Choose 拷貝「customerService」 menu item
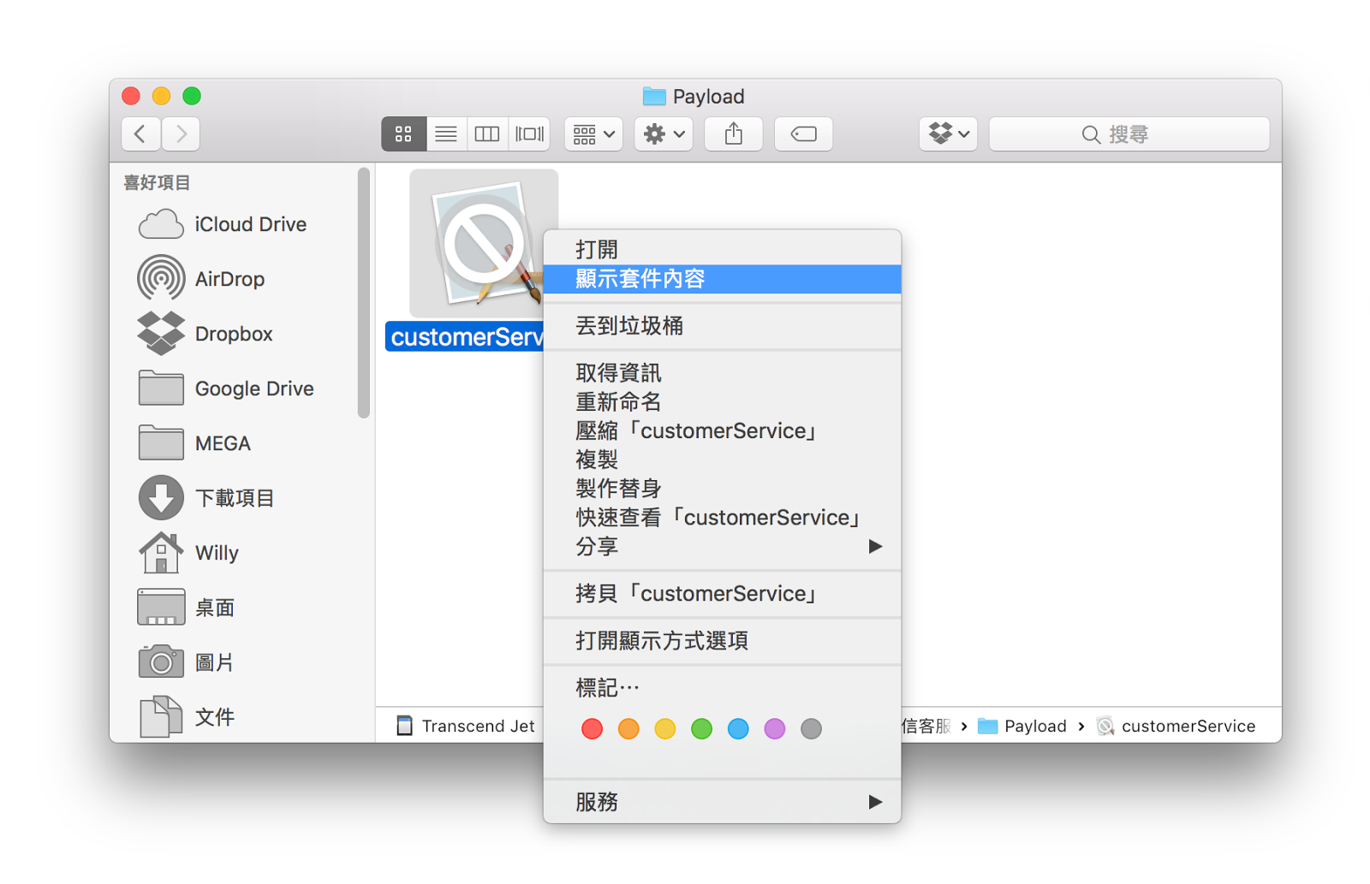Viewport: 1370px width, 884px height. (722, 593)
